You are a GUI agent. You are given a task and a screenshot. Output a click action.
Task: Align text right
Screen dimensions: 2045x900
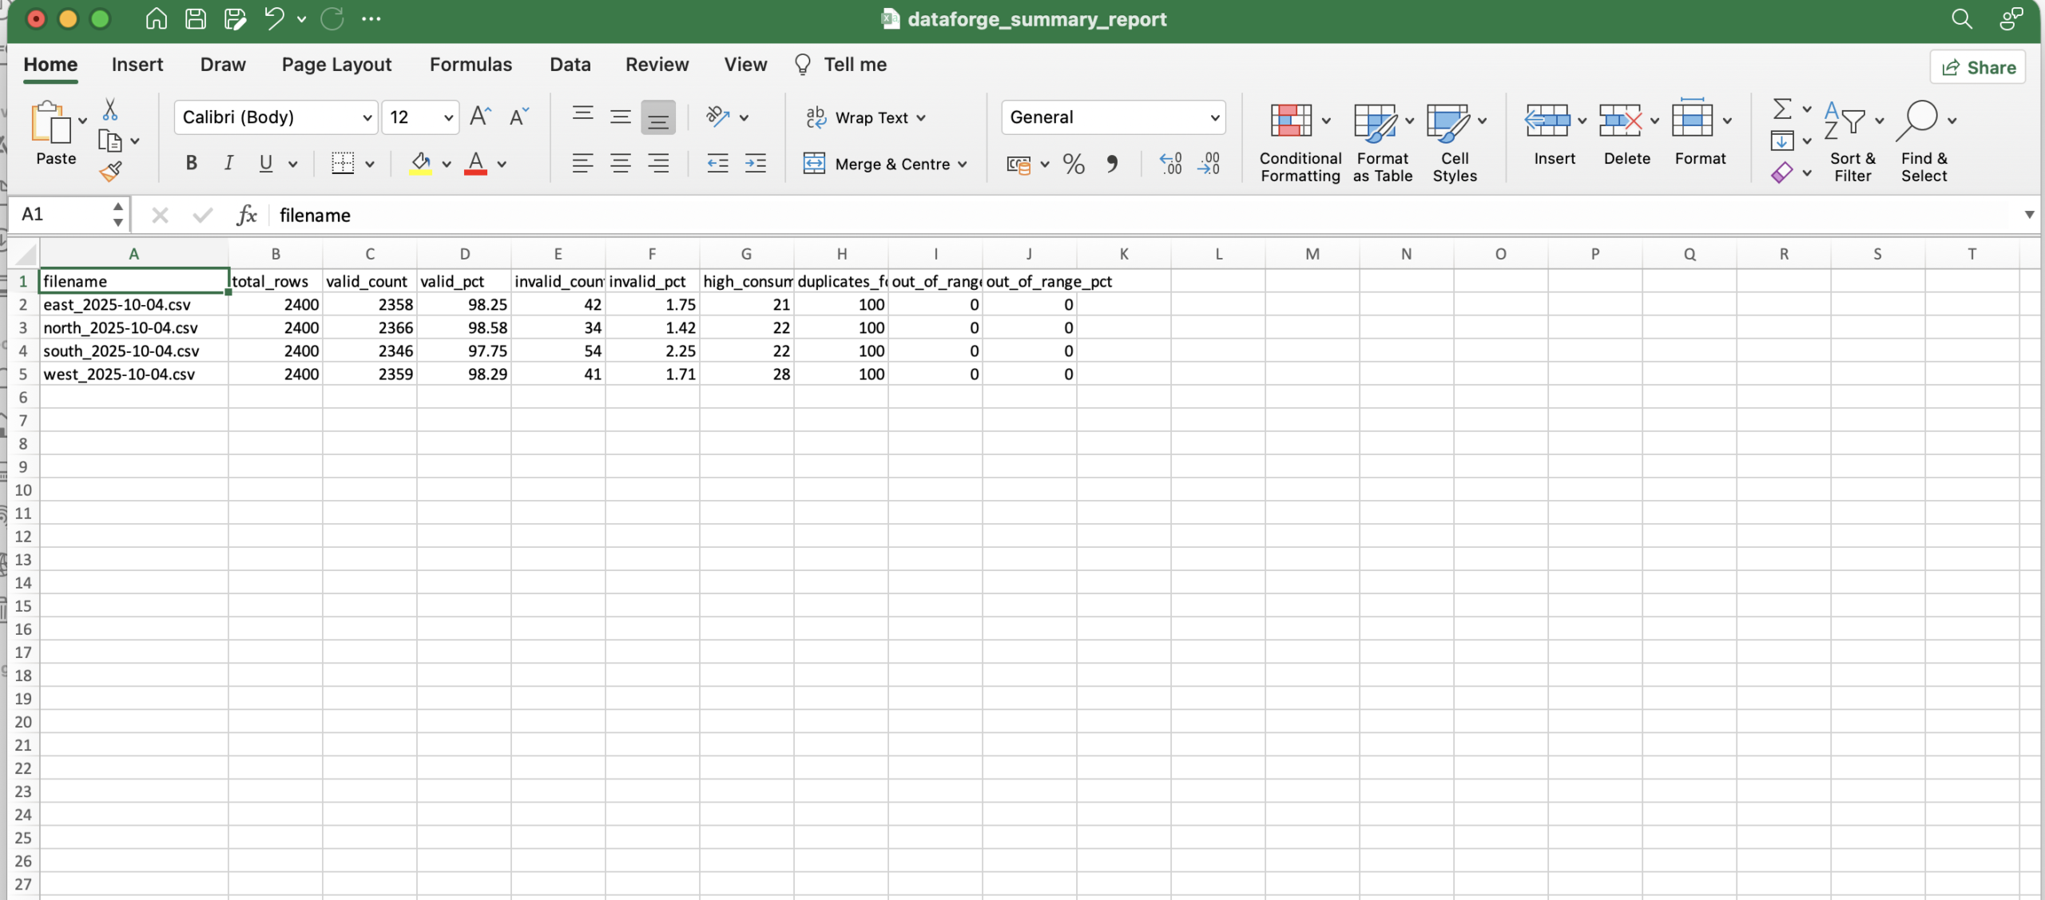tap(658, 164)
